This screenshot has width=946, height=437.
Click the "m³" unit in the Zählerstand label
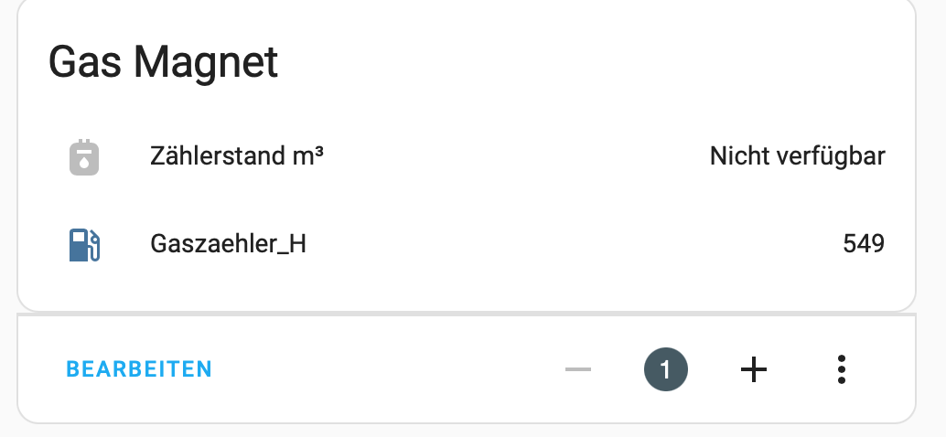coord(308,156)
